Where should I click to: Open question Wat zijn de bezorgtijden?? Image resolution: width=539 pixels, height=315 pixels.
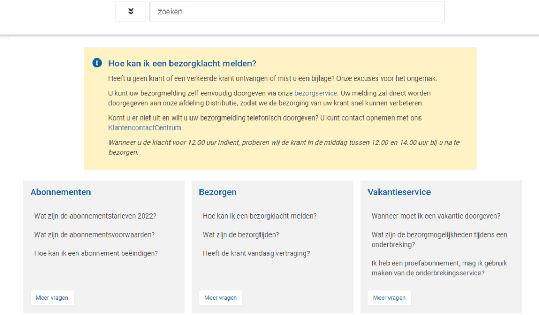click(x=241, y=234)
